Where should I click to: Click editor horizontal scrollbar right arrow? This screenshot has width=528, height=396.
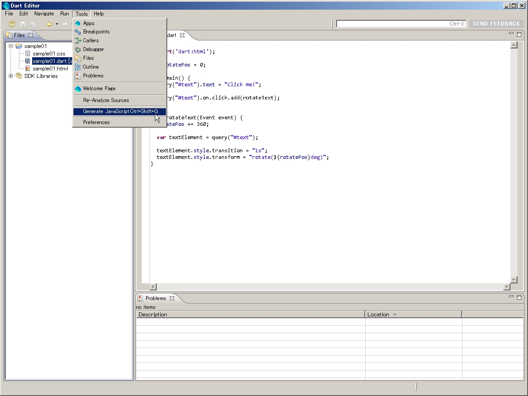coord(507,287)
